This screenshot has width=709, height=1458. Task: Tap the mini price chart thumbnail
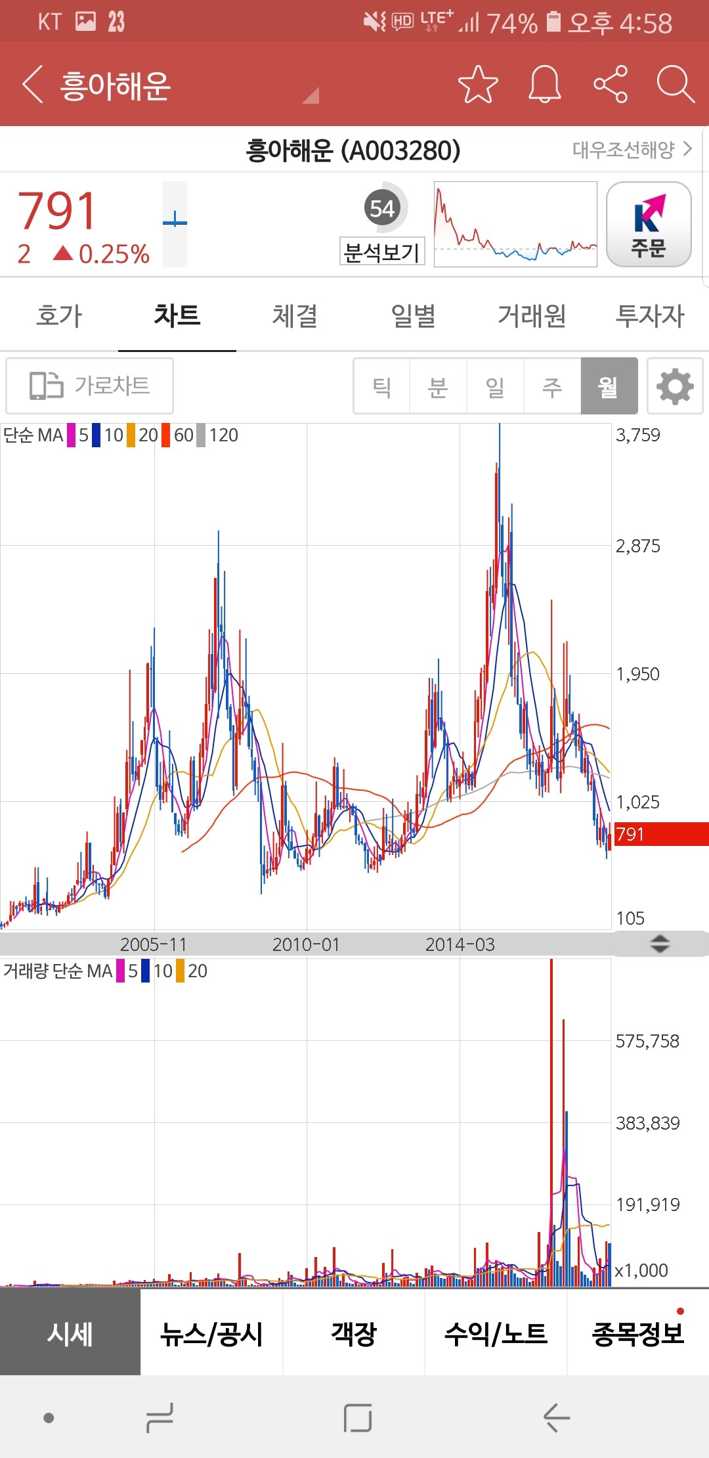click(x=515, y=225)
